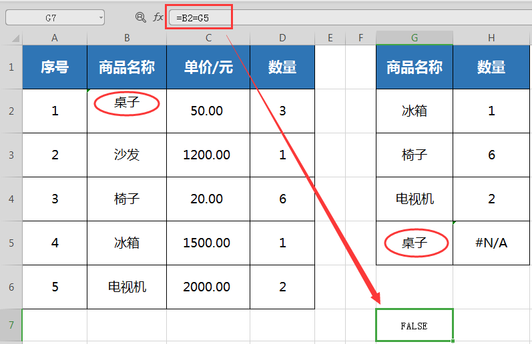Click the formula bar containing =B2=G5
This screenshot has width=532, height=344.
(x=350, y=17)
